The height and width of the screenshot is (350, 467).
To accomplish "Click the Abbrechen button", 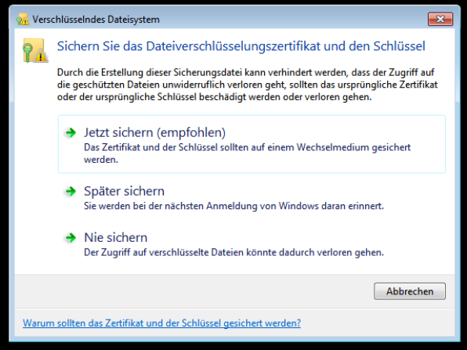I will (x=410, y=291).
